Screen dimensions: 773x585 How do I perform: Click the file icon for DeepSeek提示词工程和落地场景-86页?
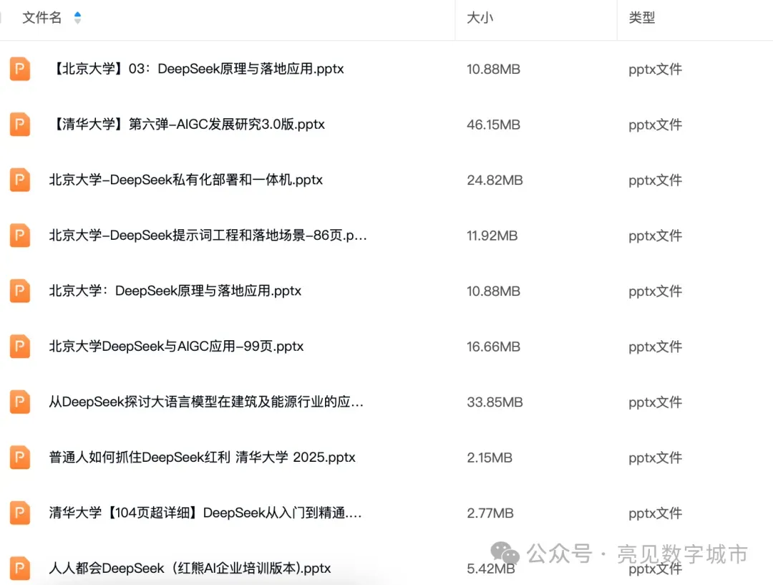click(20, 236)
